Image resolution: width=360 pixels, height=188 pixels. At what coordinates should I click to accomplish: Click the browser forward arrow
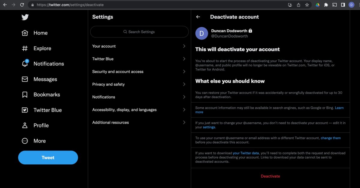pyautogui.click(x=13, y=5)
